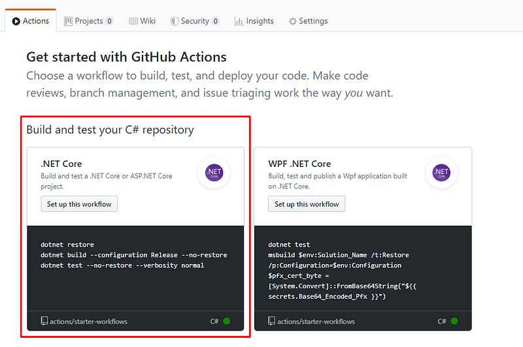Image resolution: width=523 pixels, height=347 pixels.
Task: Click the green C# language dot in .NET Core card
Action: 227,321
